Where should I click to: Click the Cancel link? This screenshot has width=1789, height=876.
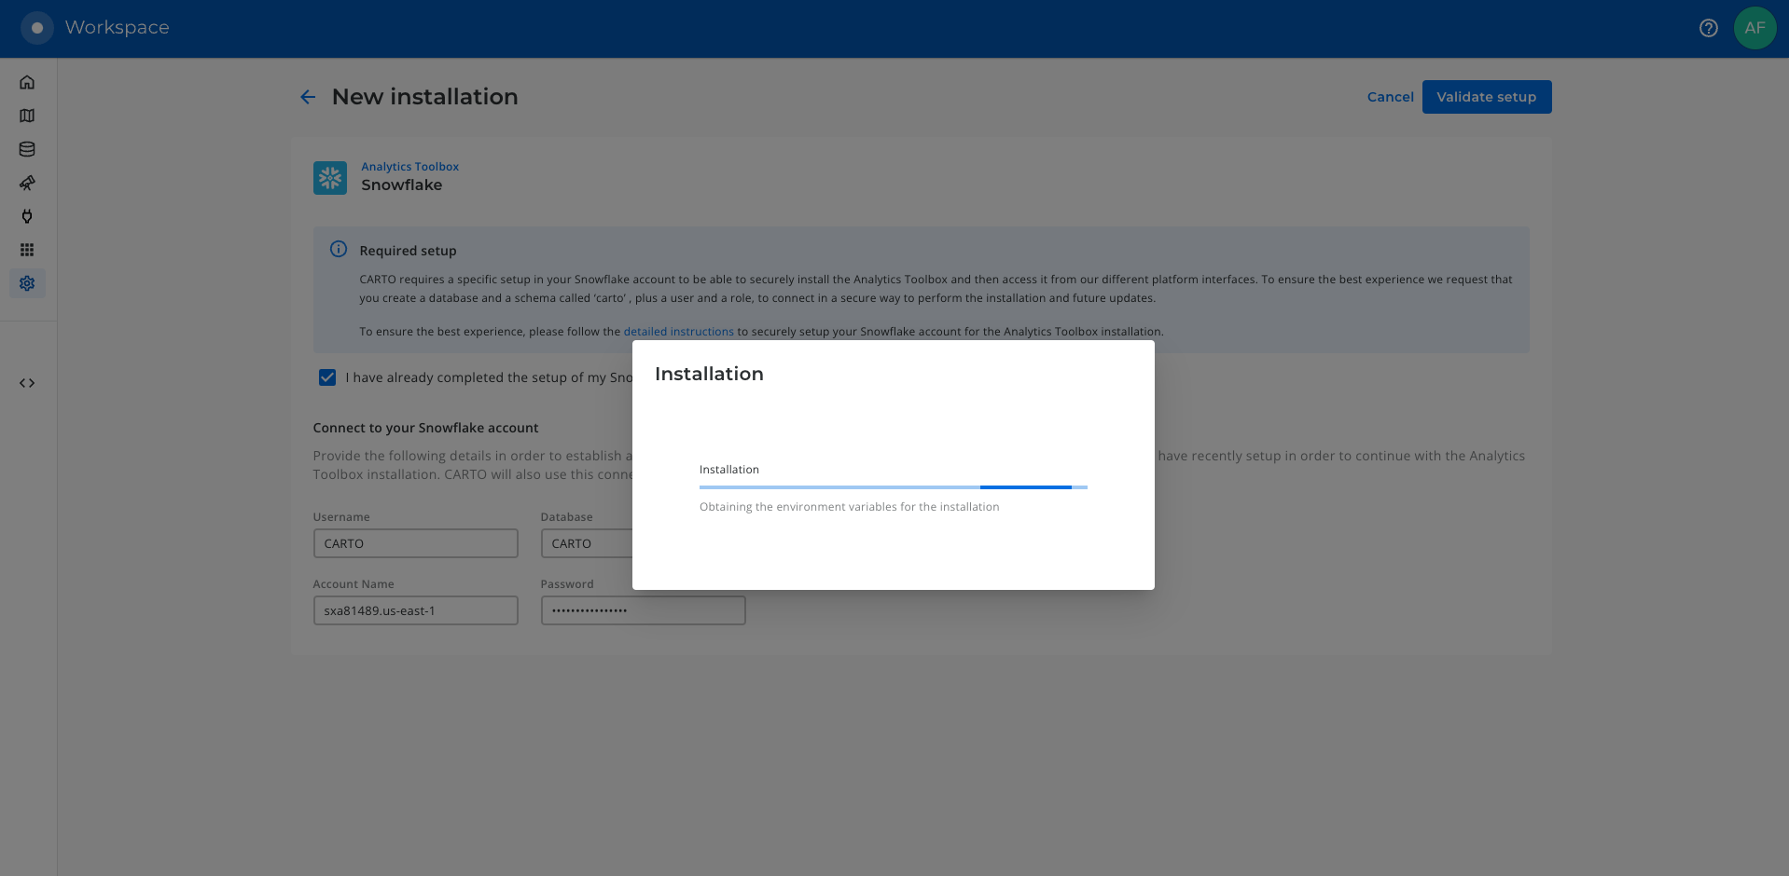(x=1390, y=97)
